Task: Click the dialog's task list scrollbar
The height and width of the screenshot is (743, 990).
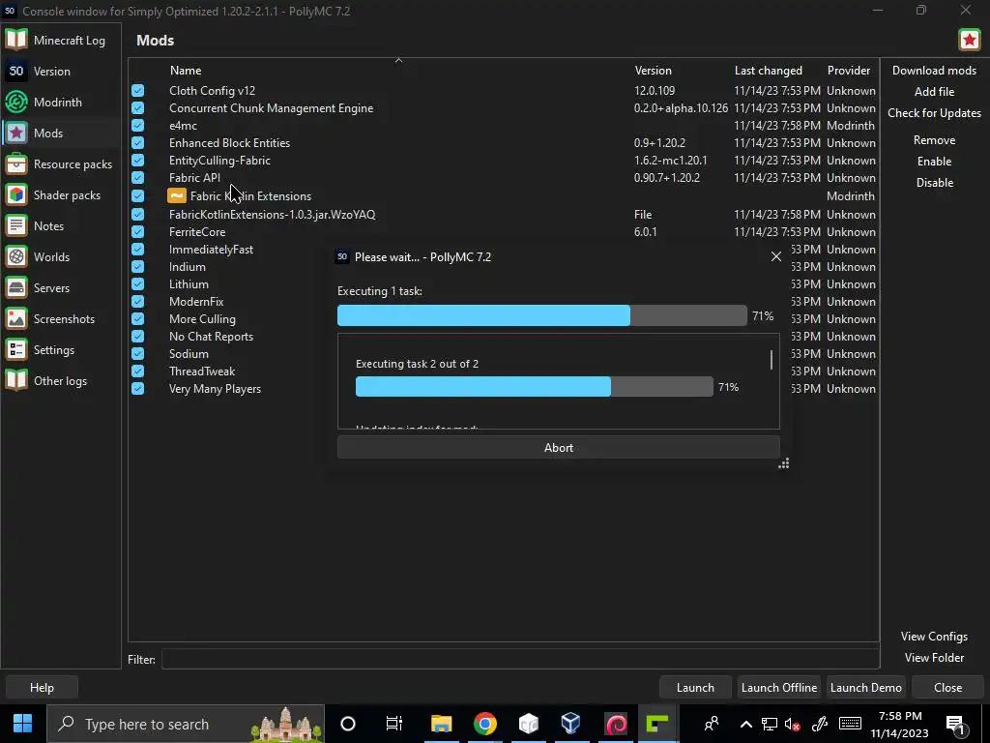Action: click(x=771, y=360)
